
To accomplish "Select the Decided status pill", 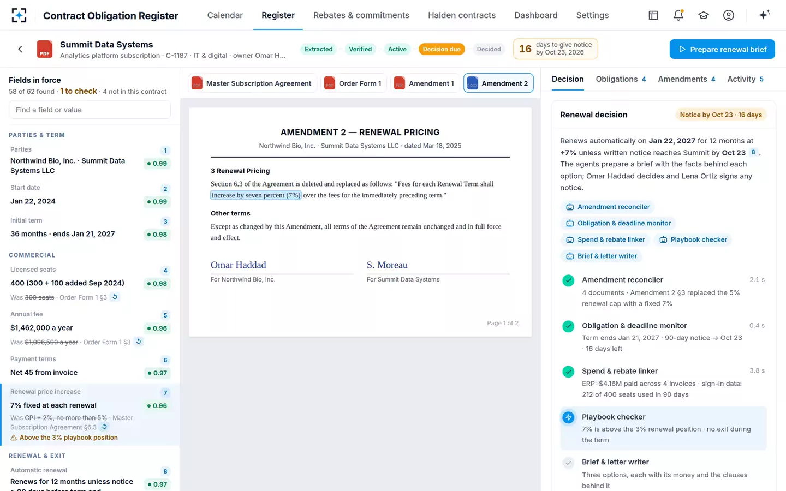I will [489, 49].
